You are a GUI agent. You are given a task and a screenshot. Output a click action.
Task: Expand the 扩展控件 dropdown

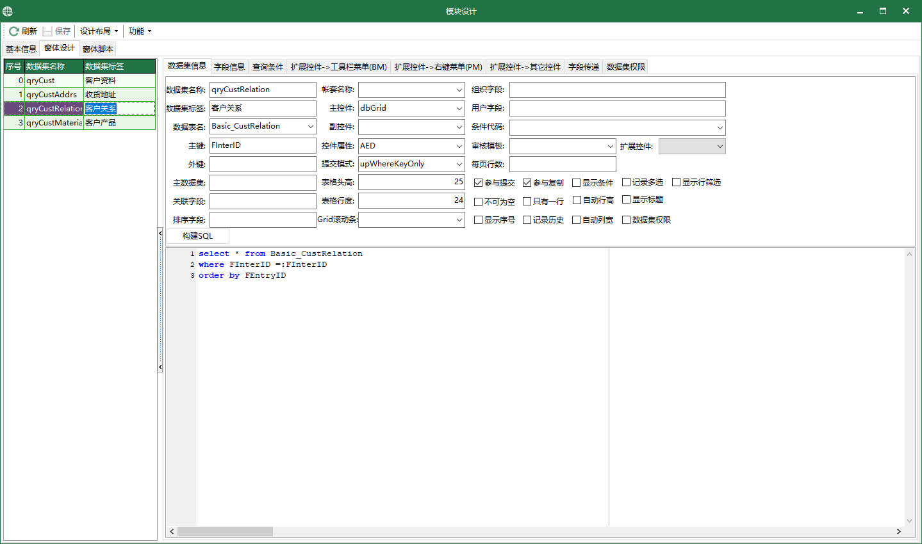coord(720,147)
